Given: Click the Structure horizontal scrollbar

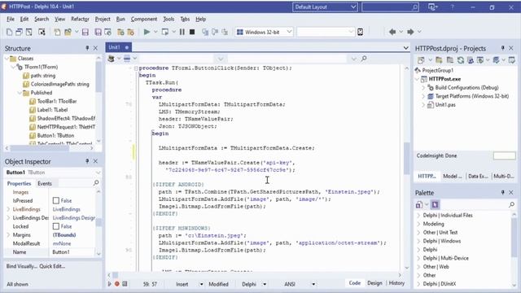Looking at the screenshot, I should 40,148.
